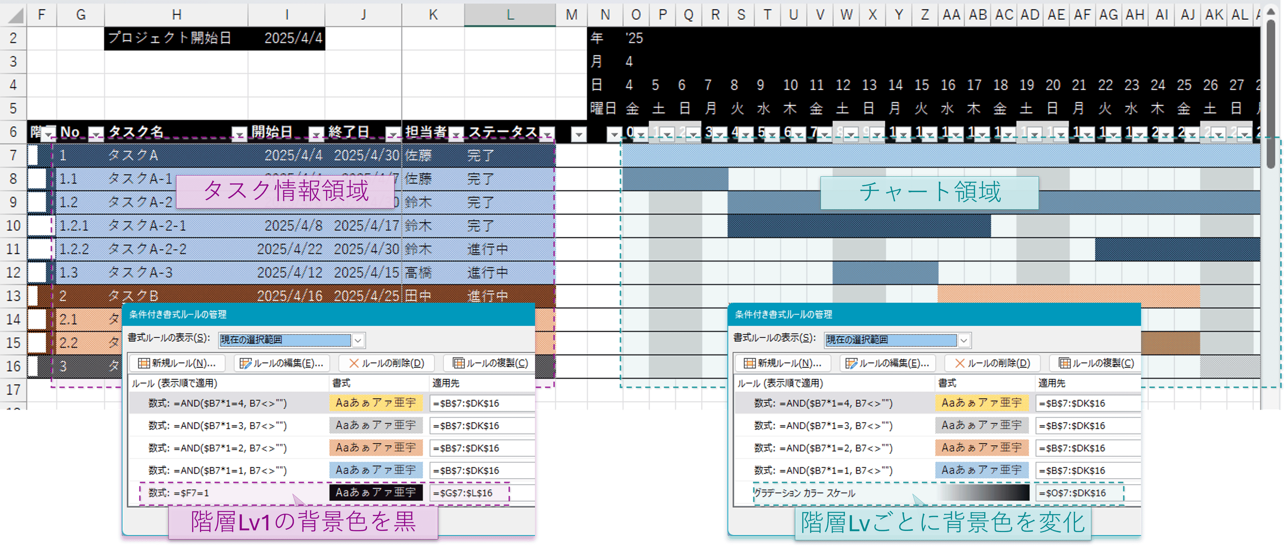The image size is (1284, 558).
Task: Select row 7 header
Action: point(13,155)
